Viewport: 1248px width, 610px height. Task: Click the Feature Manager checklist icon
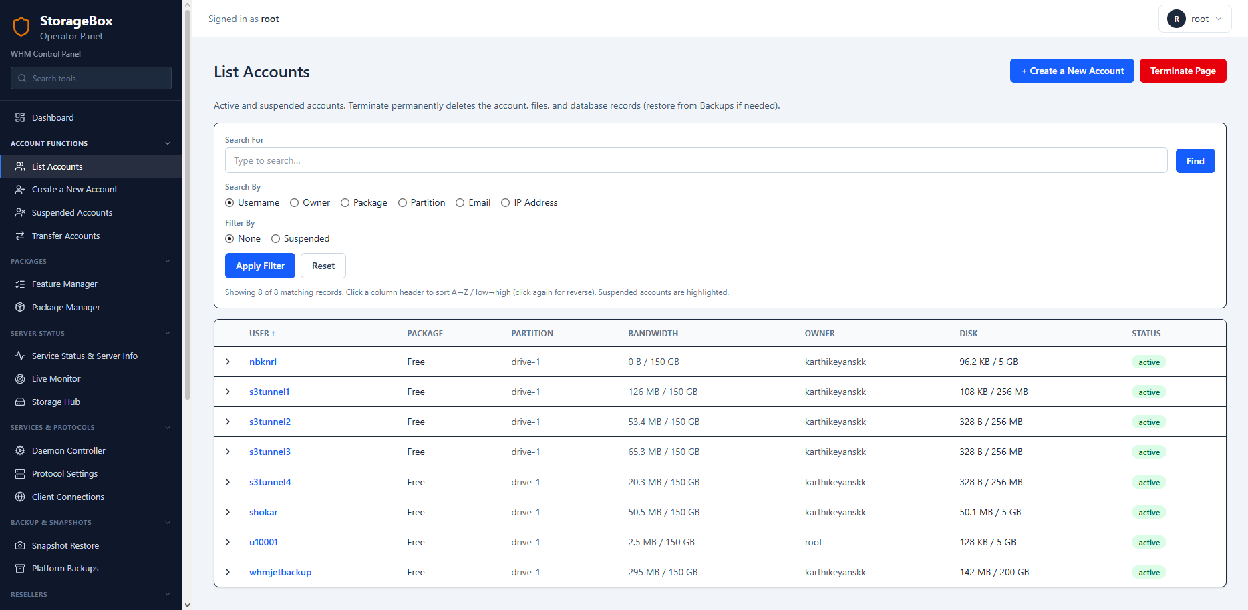(20, 284)
